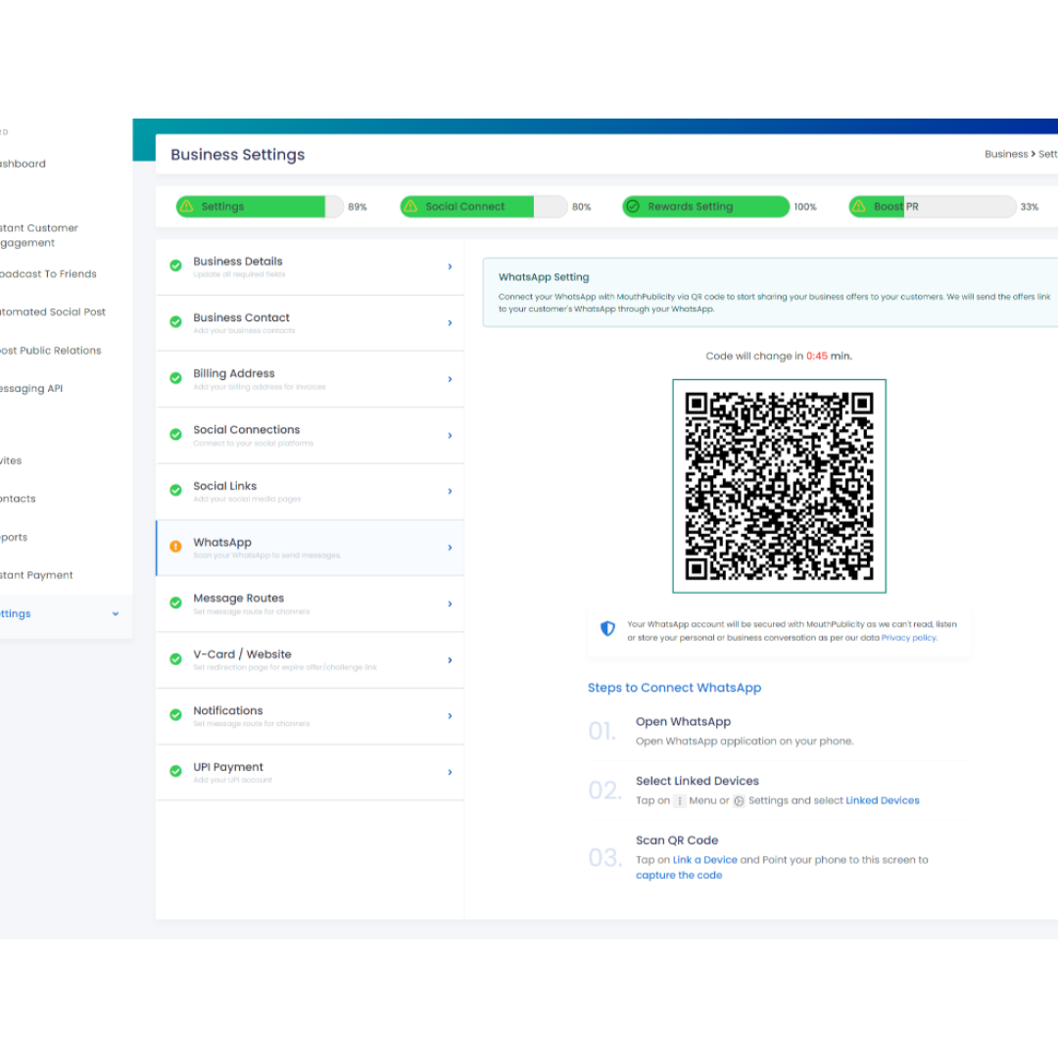The image size is (1058, 1058).
Task: Click the capture the code link
Action: [x=679, y=875]
